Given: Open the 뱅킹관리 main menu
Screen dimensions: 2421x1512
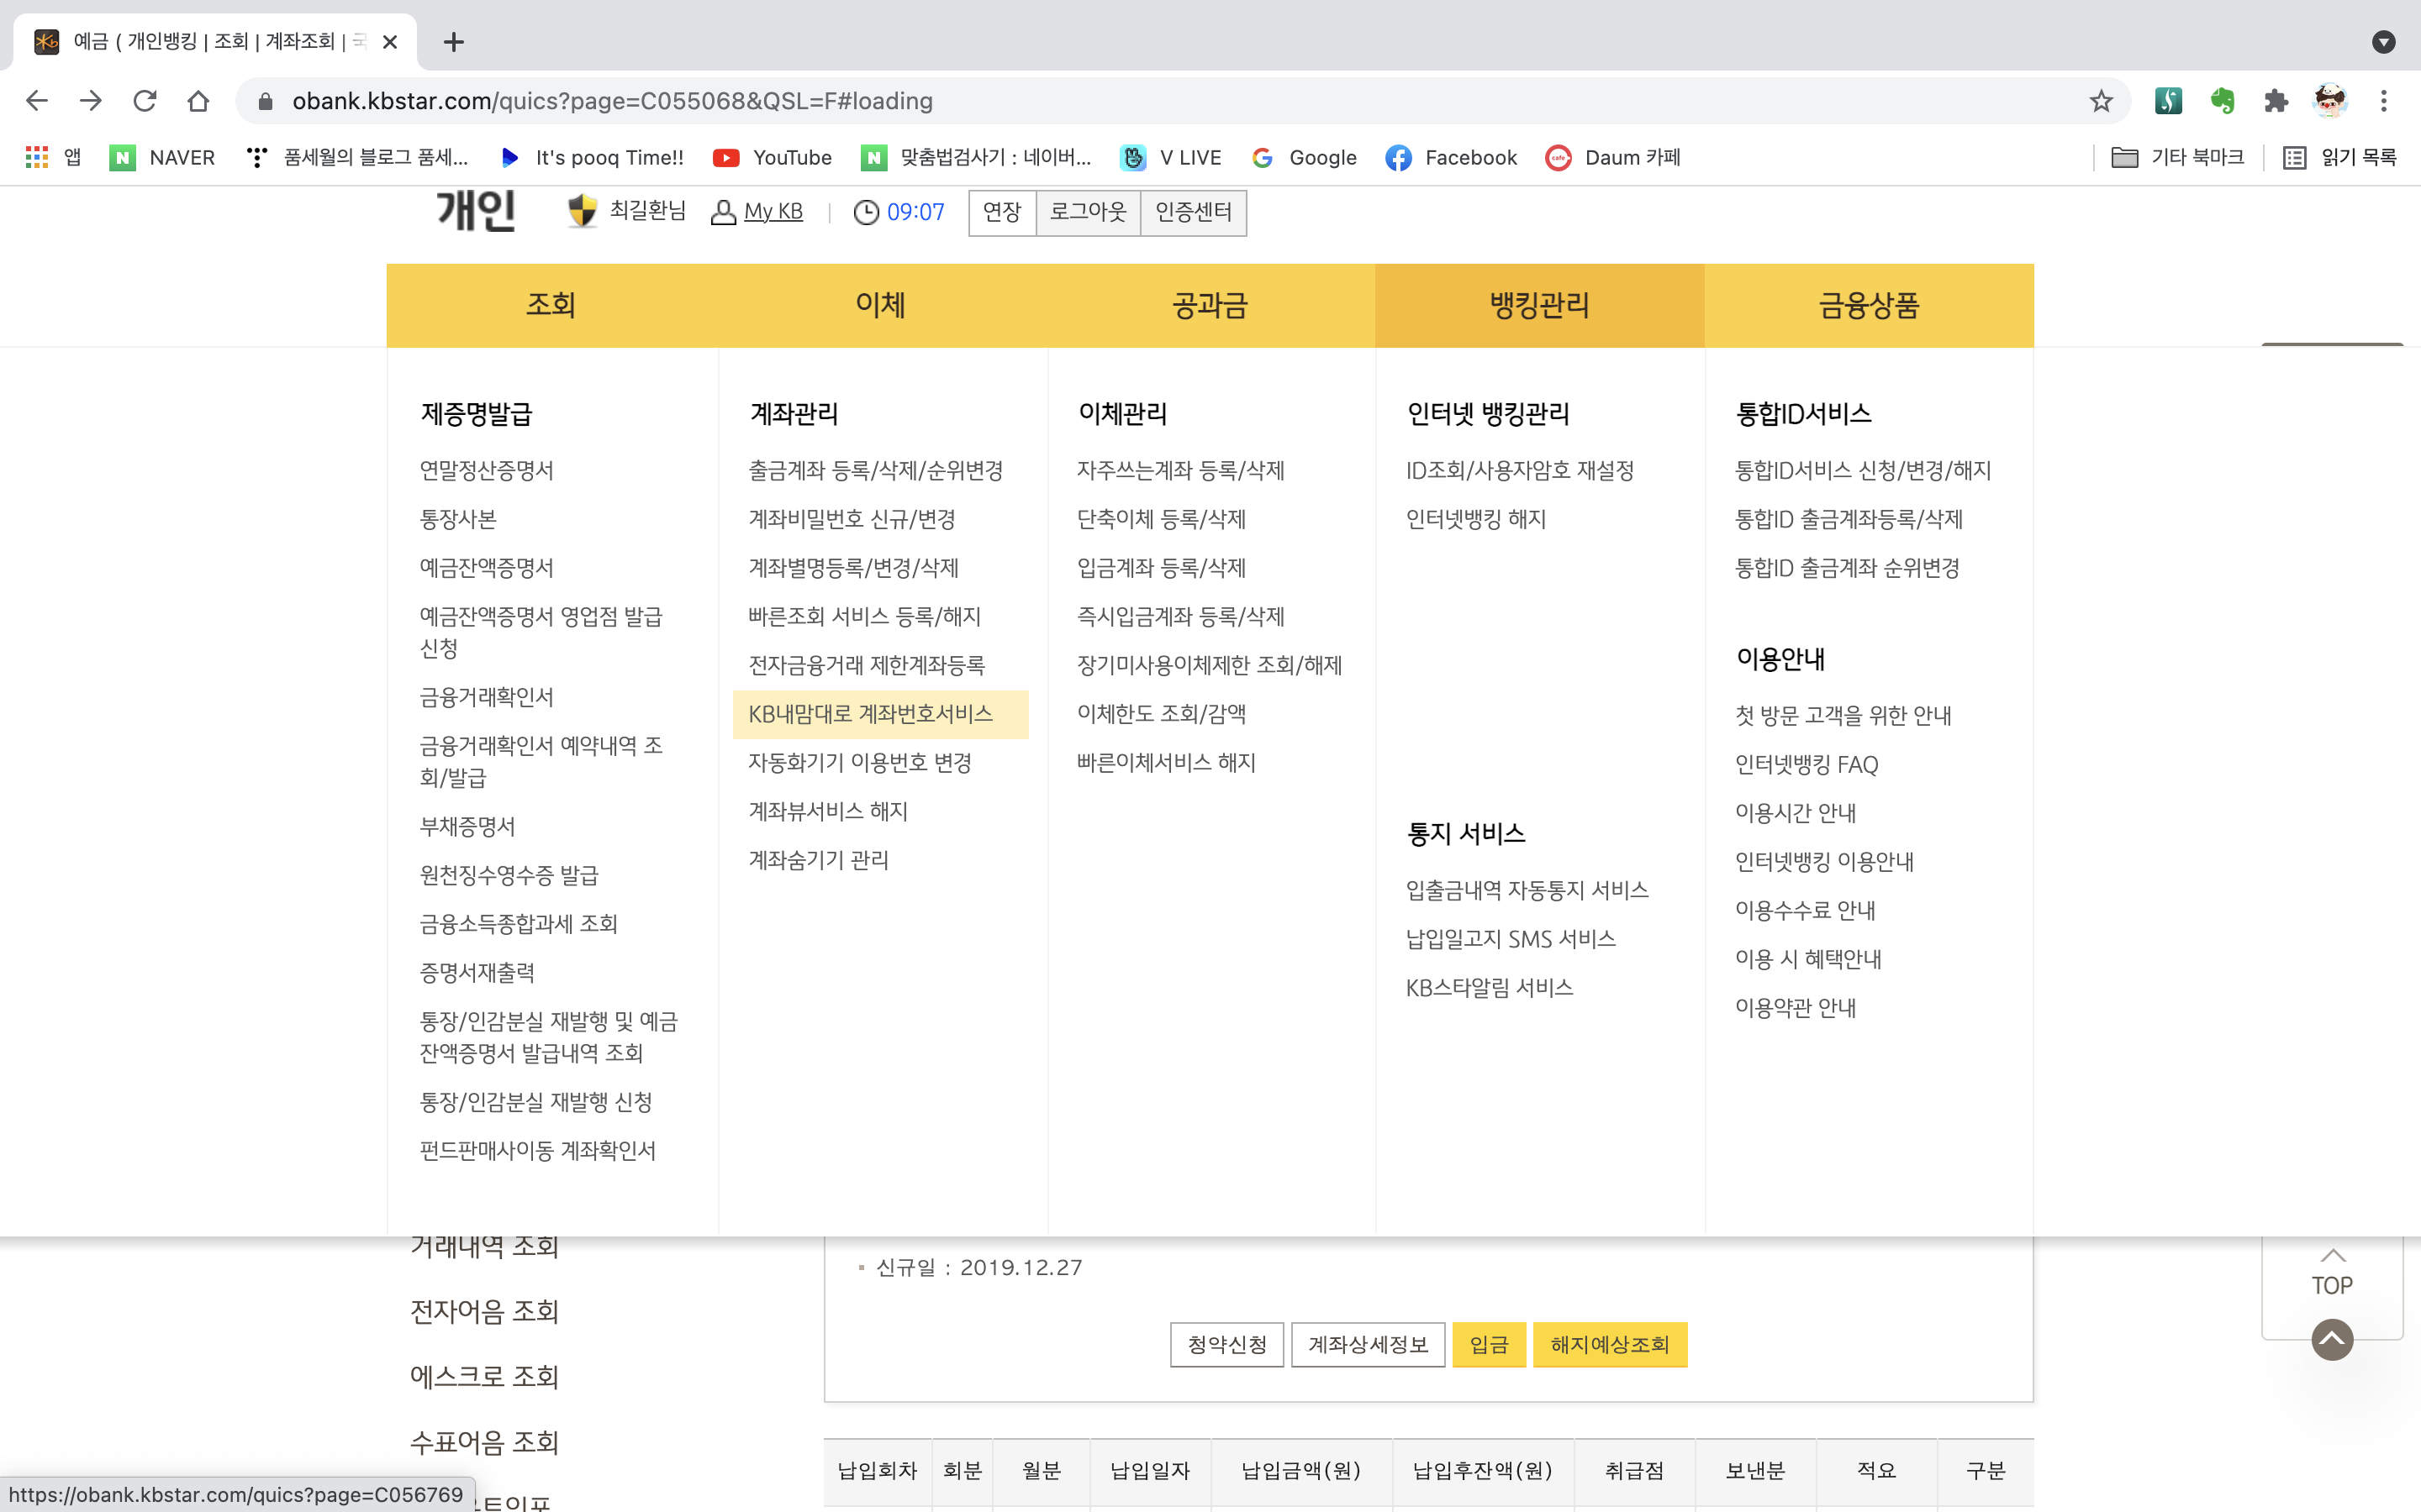Looking at the screenshot, I should pos(1538,306).
